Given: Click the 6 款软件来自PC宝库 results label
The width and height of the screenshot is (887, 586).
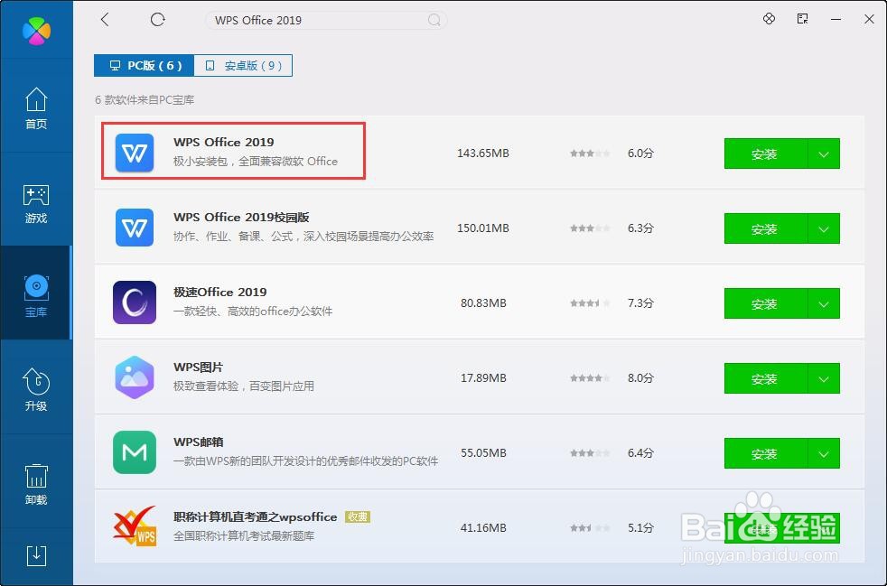Looking at the screenshot, I should pyautogui.click(x=145, y=100).
